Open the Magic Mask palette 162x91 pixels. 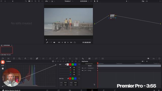[76, 58]
